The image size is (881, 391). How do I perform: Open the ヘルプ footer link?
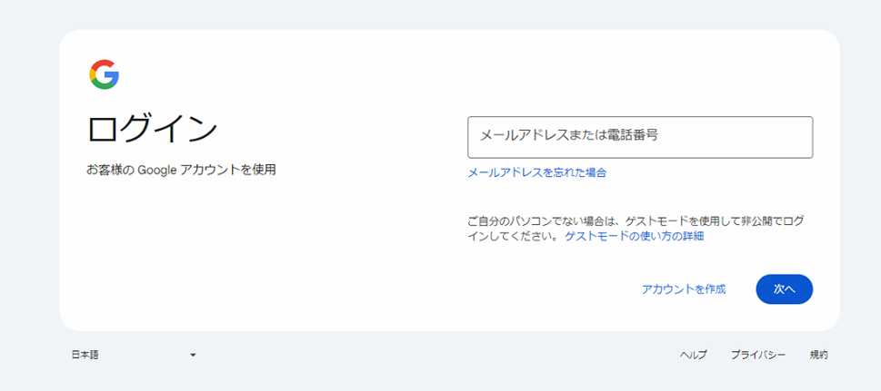point(694,355)
